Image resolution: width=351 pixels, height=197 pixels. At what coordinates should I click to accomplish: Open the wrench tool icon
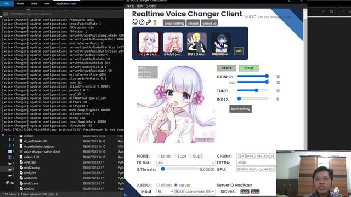(148, 22)
